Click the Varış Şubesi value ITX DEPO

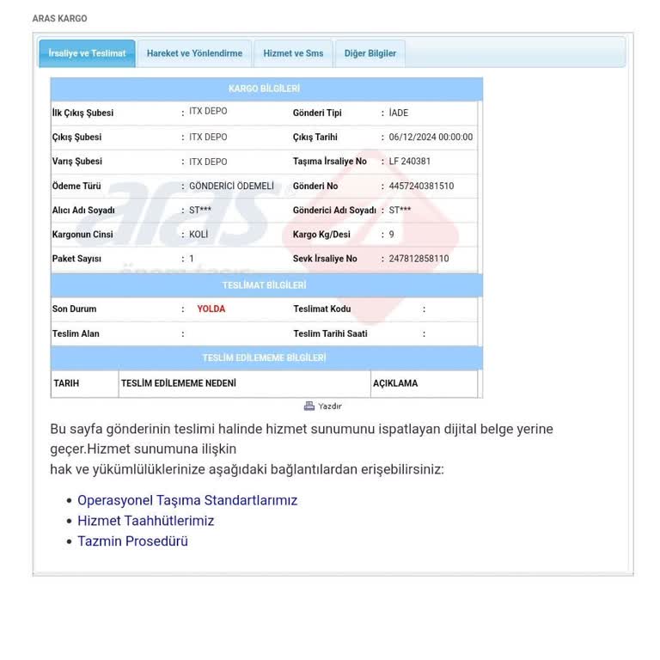click(208, 162)
